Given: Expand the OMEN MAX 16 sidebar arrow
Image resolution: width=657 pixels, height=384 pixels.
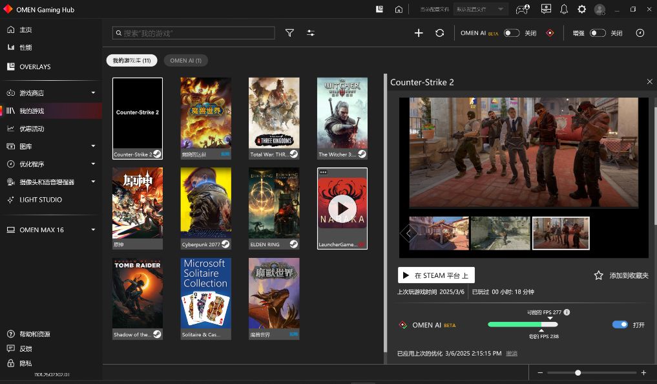Looking at the screenshot, I should [93, 229].
